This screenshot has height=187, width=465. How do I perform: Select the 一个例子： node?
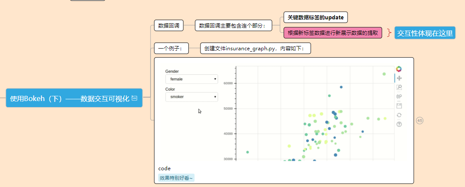[171, 48]
